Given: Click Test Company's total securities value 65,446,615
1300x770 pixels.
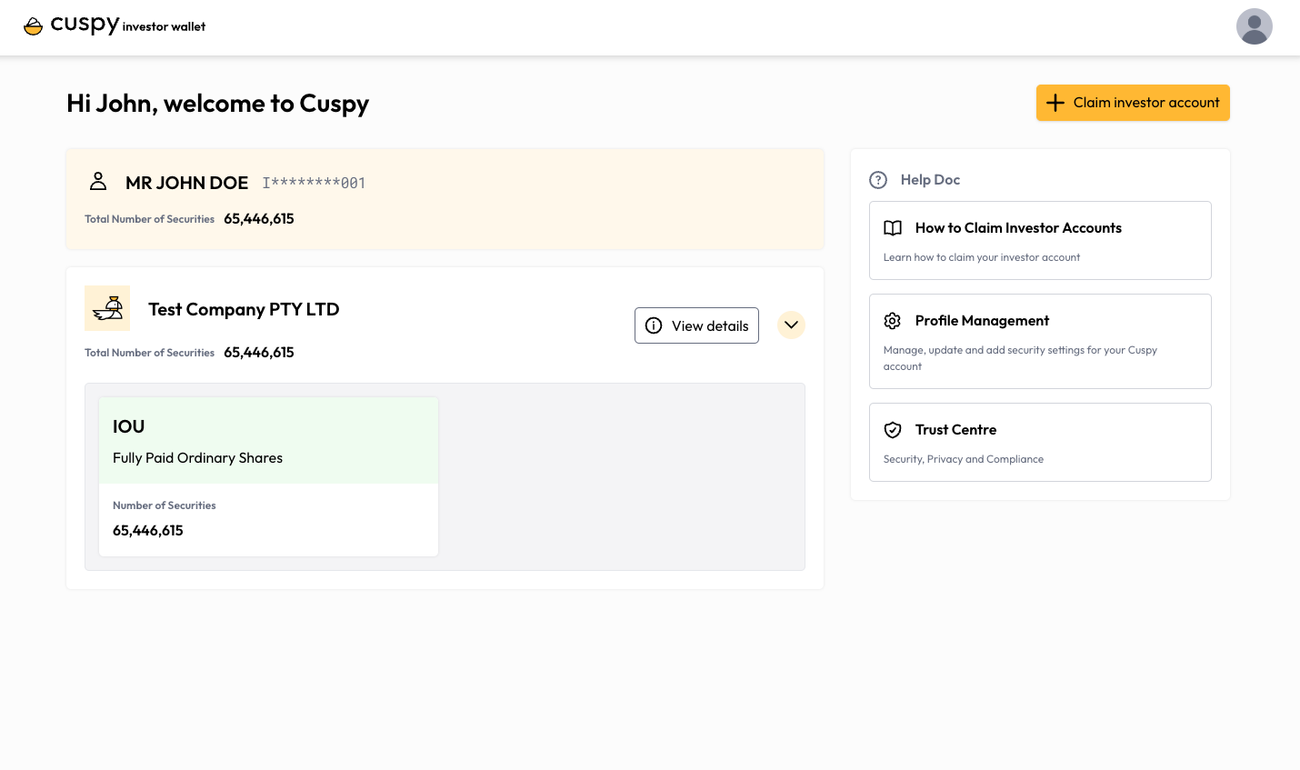Looking at the screenshot, I should point(259,353).
